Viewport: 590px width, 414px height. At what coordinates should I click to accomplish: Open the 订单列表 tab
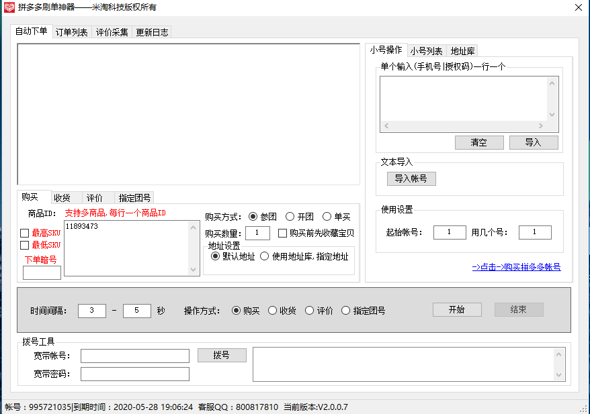click(x=71, y=32)
